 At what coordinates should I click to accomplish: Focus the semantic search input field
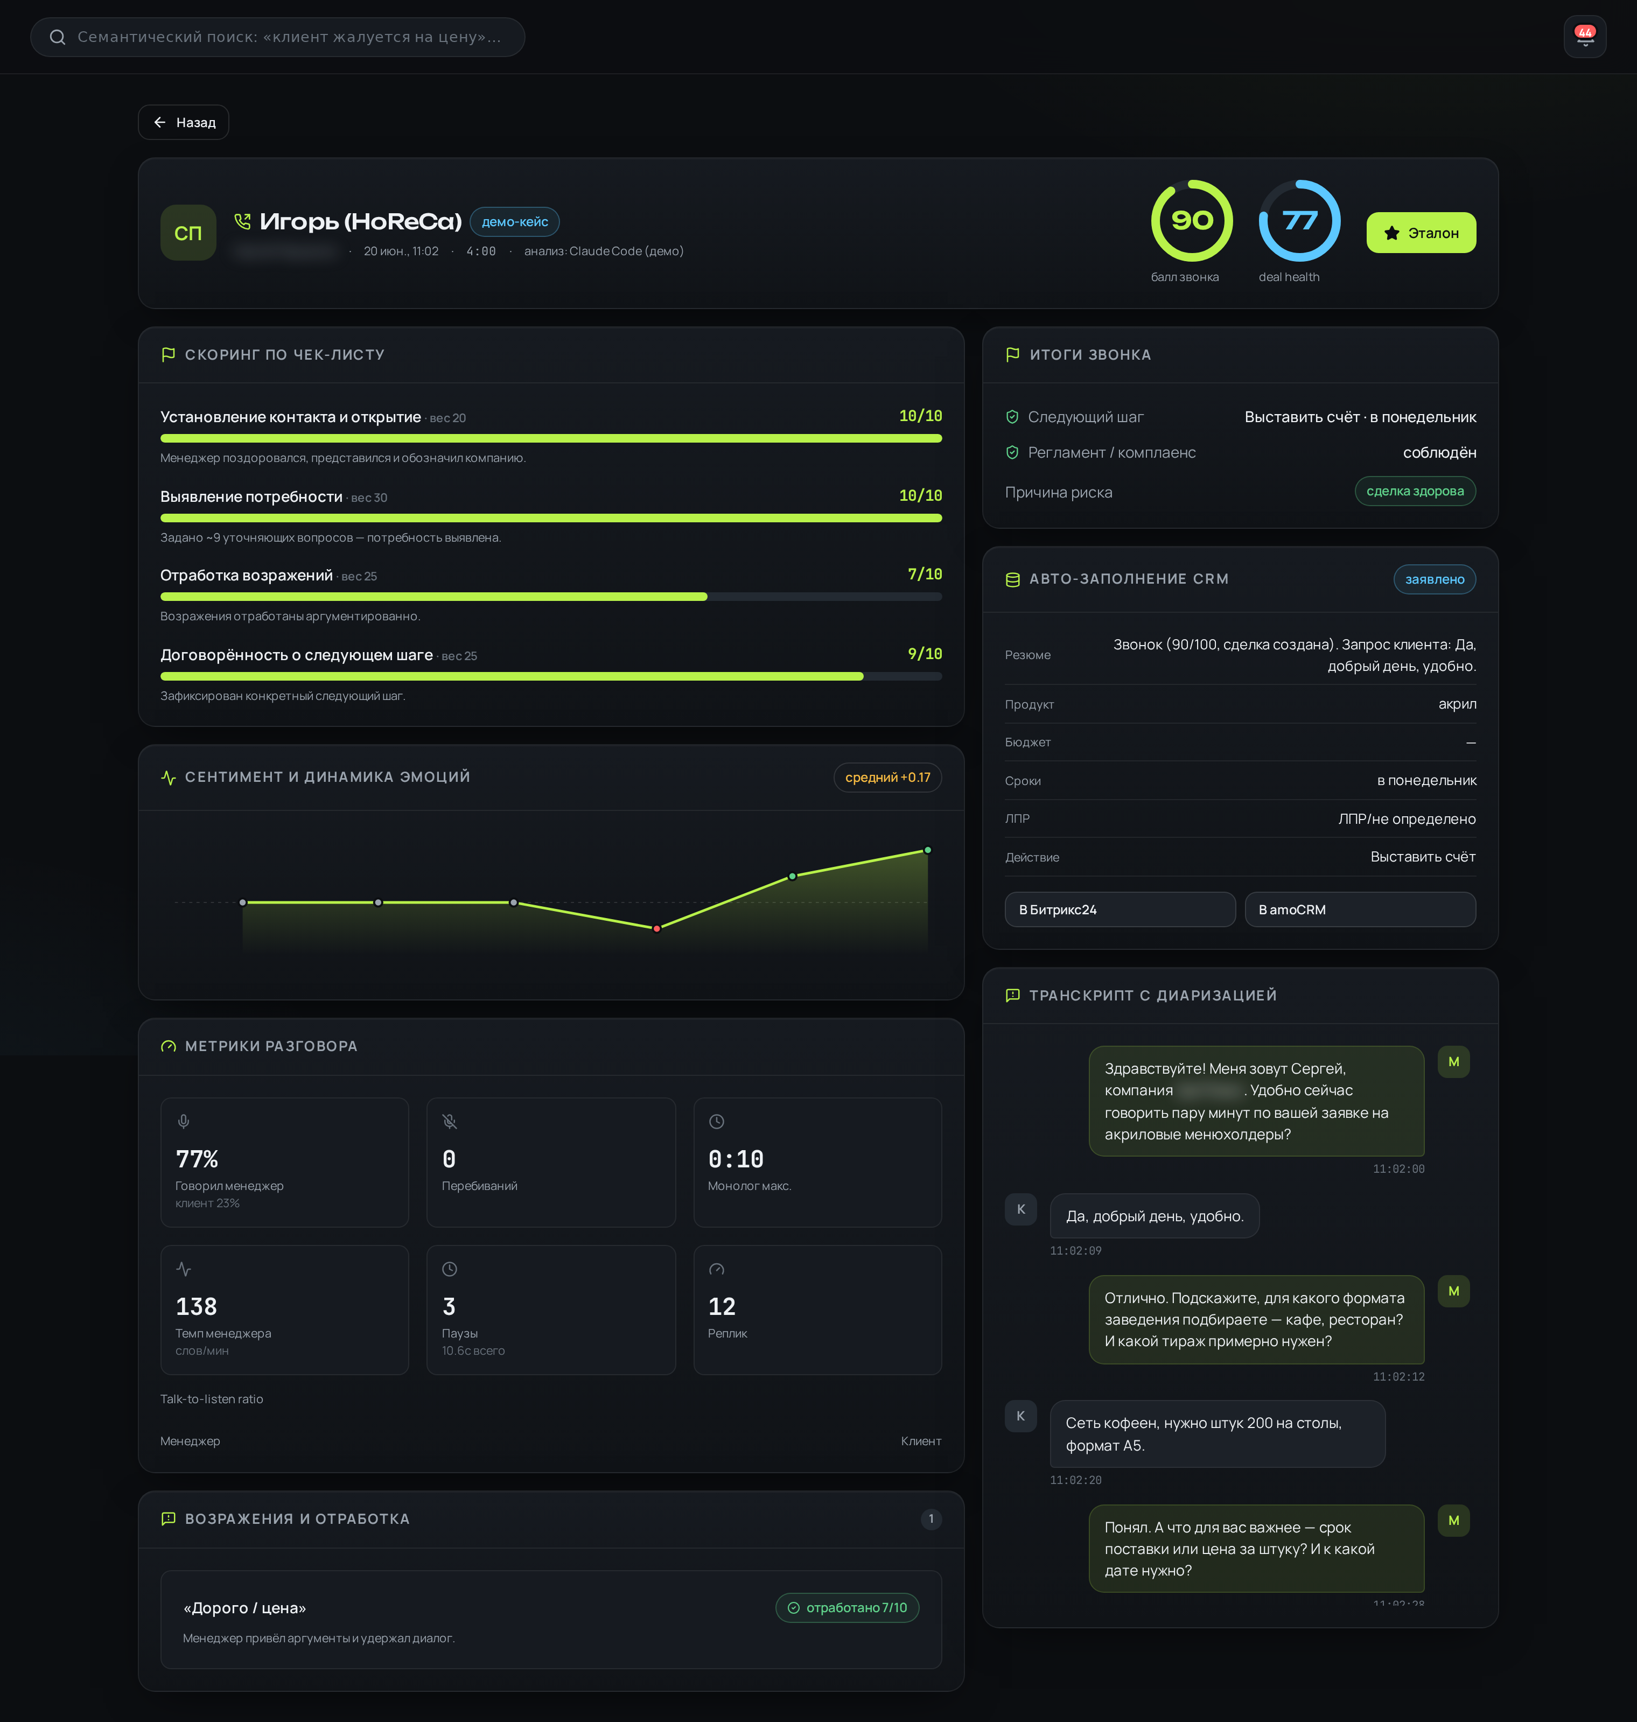click(x=277, y=37)
